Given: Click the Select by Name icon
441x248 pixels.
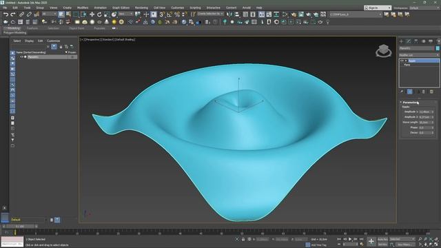Looking at the screenshot, I should (x=68, y=14).
